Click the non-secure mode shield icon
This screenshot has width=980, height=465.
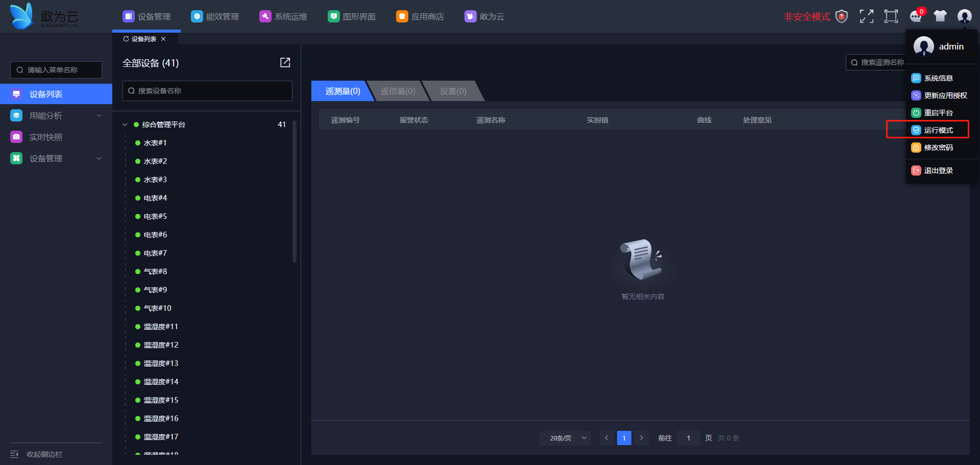coord(842,16)
